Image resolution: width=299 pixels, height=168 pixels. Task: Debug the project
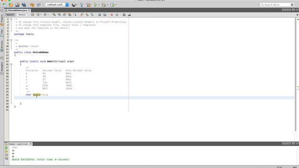[x=104, y=5]
